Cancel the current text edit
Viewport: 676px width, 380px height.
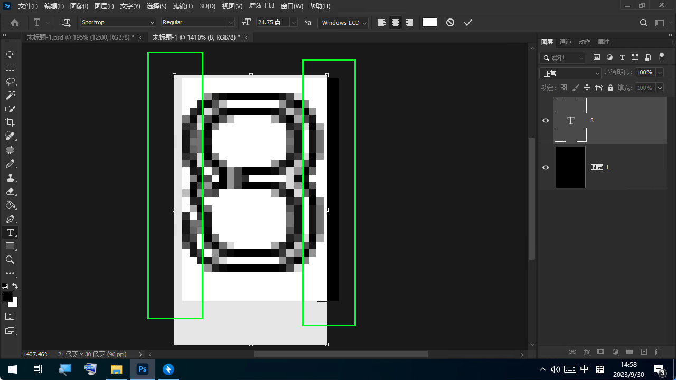point(450,23)
